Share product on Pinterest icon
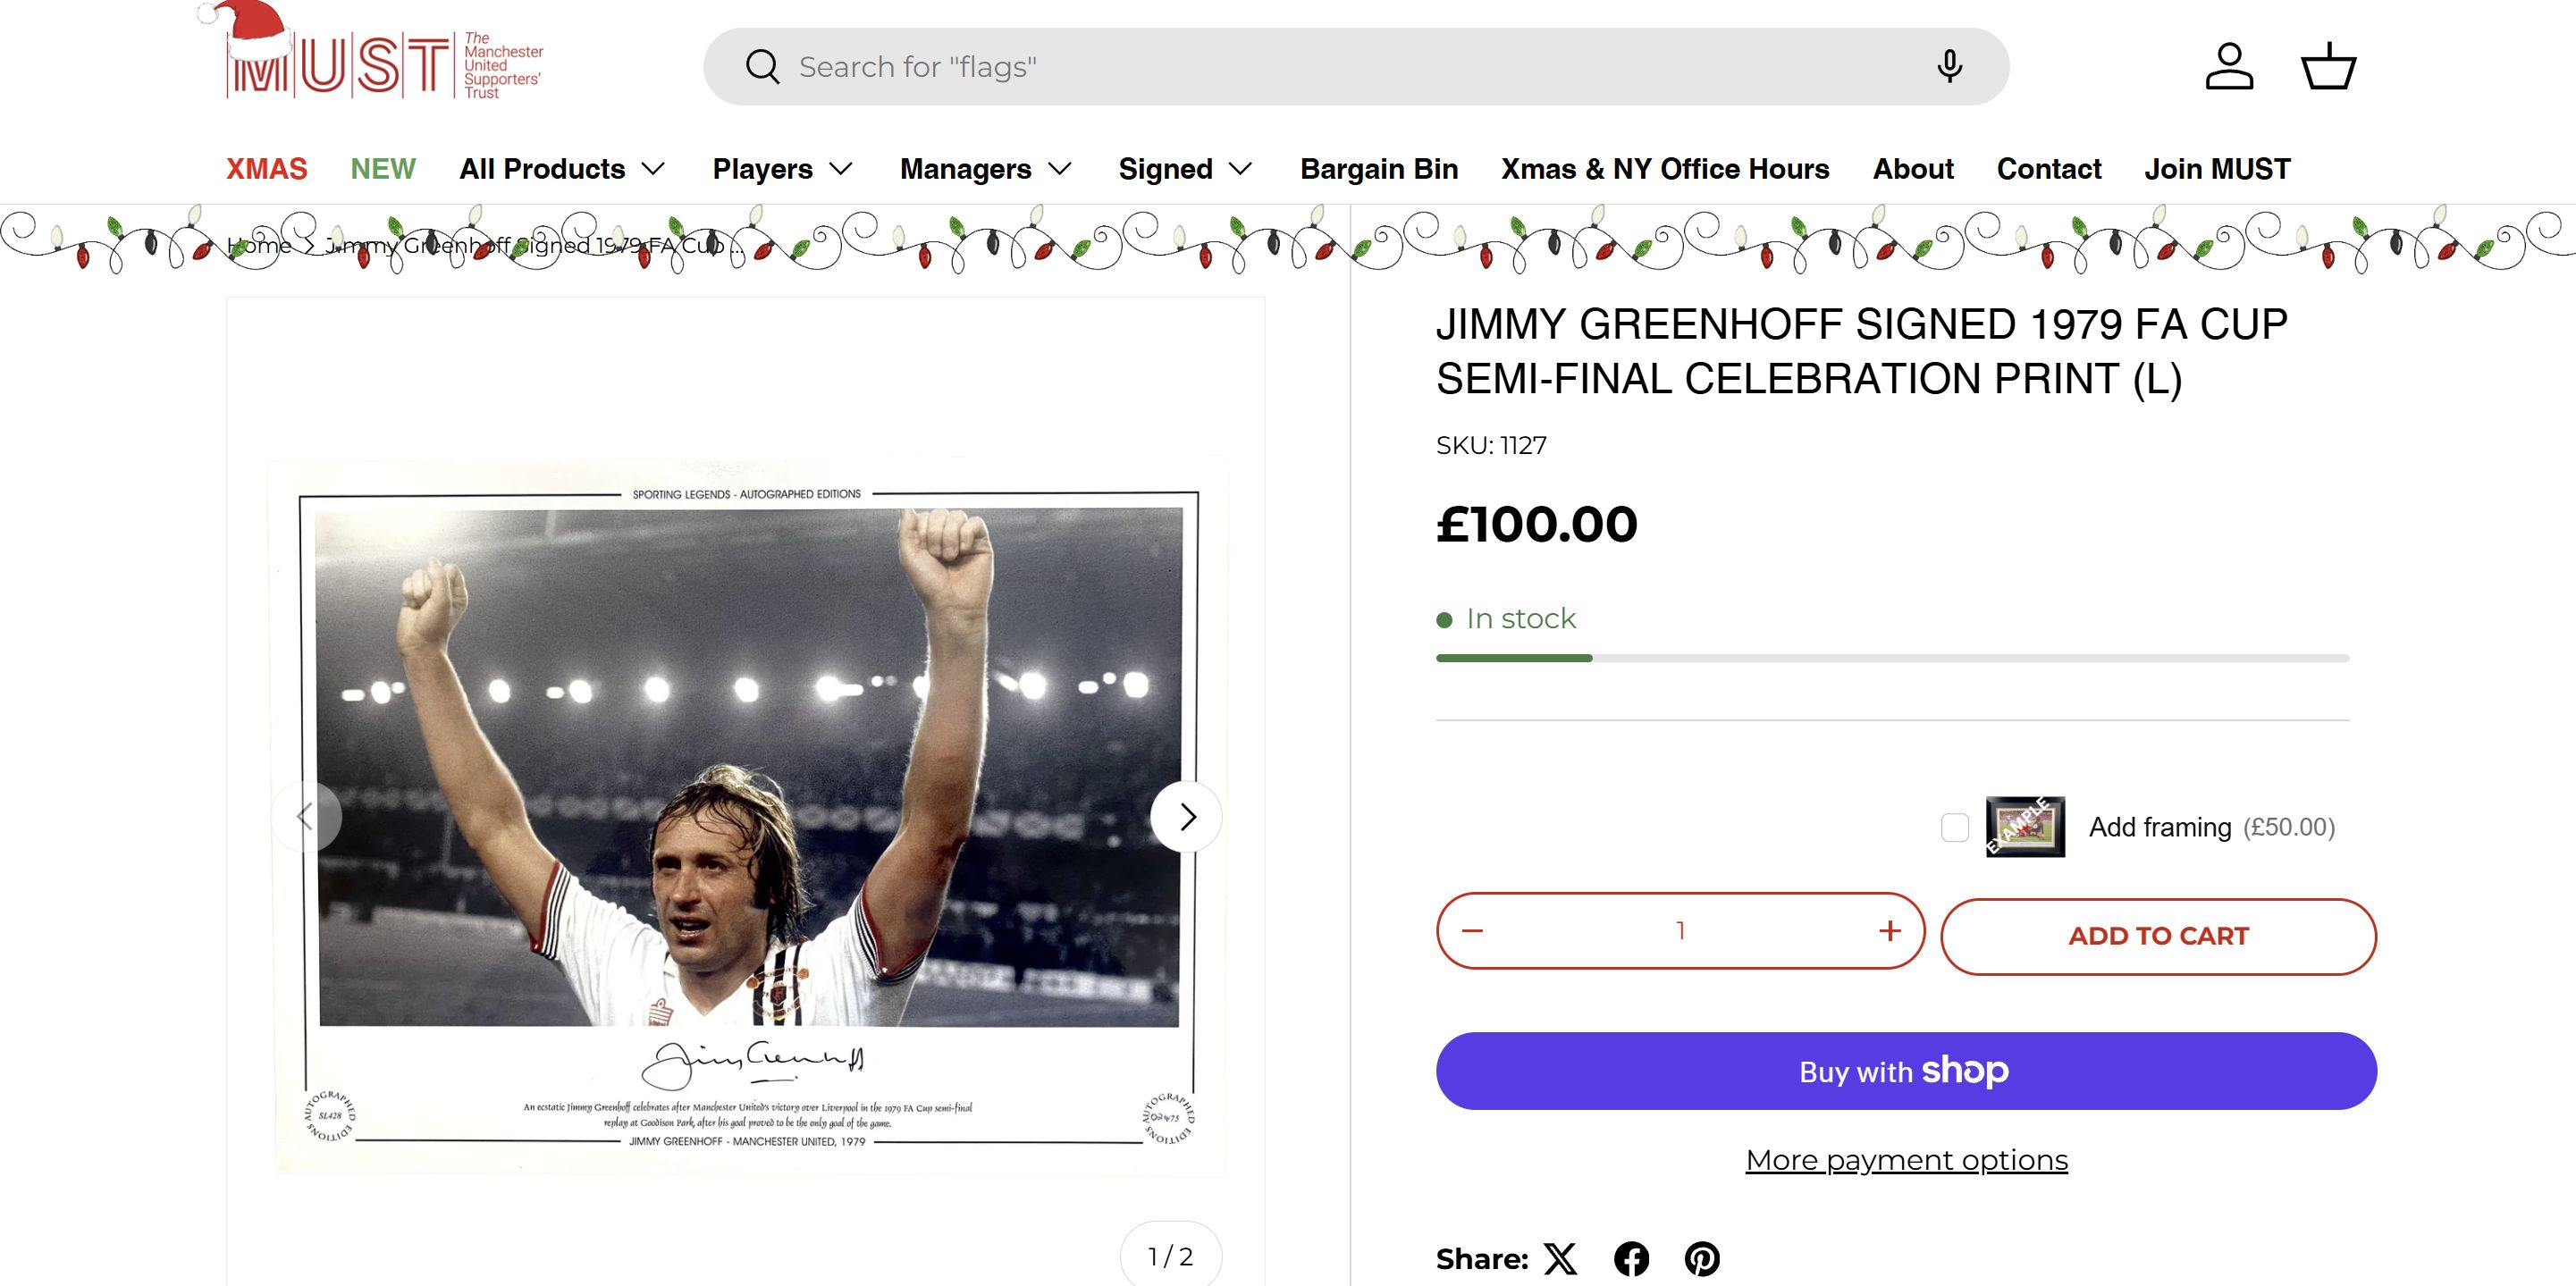Viewport: 2576px width, 1286px height. (x=1702, y=1258)
